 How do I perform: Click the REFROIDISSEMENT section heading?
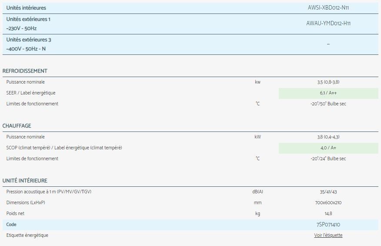click(25, 71)
